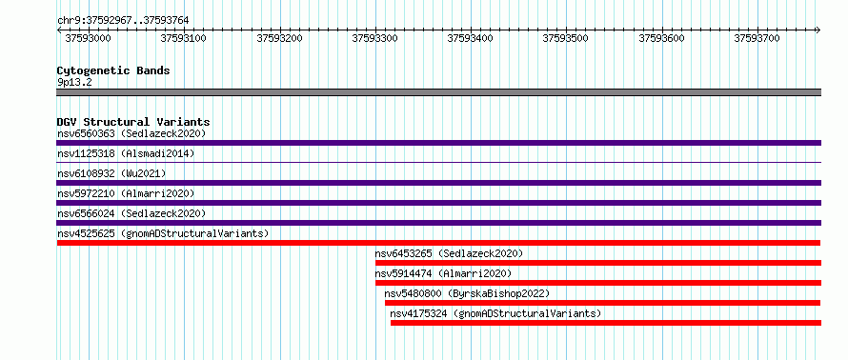Click the nsv6453265 (Sedlazeck2020) label
This screenshot has height=360, width=848.
click(449, 253)
